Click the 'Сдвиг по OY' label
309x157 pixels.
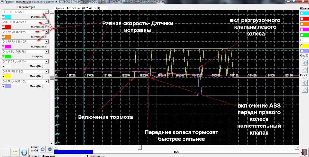tap(35, 149)
